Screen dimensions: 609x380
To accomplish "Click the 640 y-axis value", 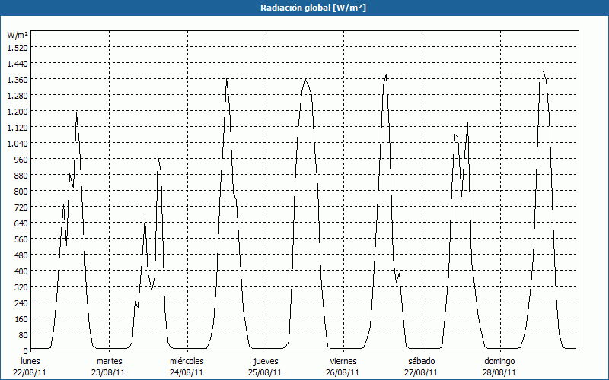I will coord(21,223).
